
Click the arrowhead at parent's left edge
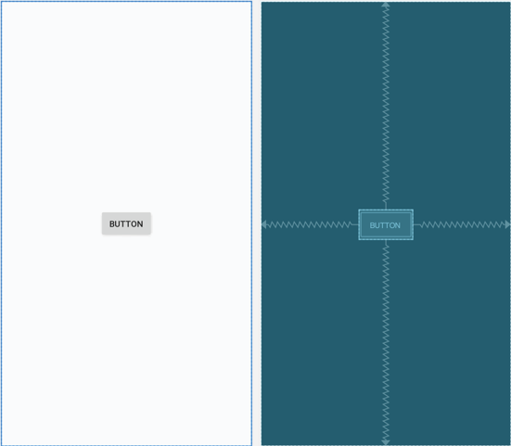pyautogui.click(x=264, y=224)
